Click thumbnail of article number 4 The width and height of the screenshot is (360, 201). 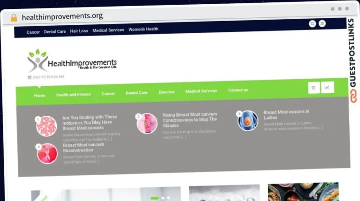point(47,154)
